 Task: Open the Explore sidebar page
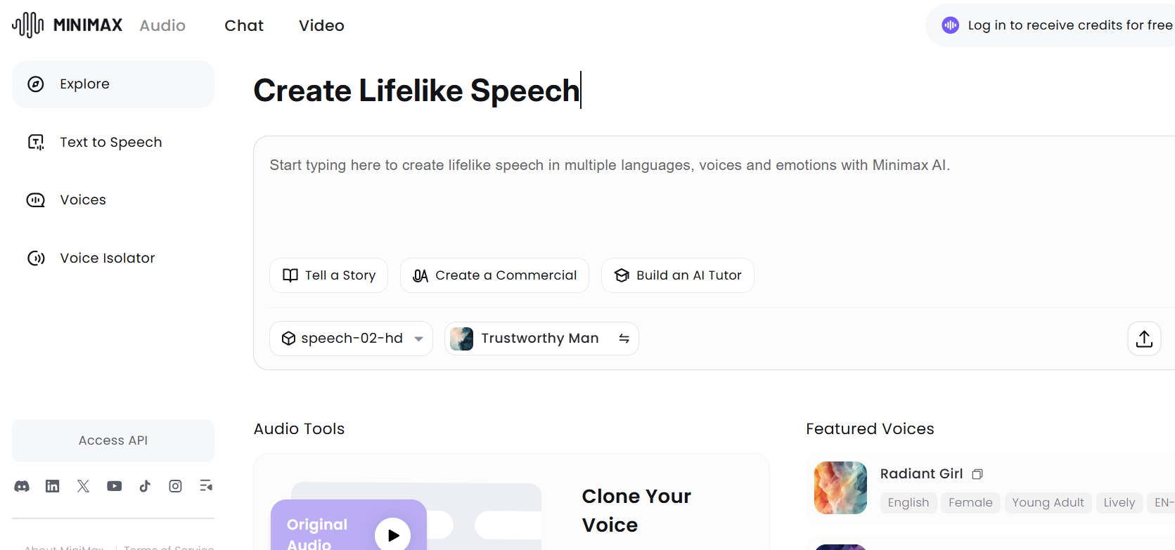(x=113, y=84)
